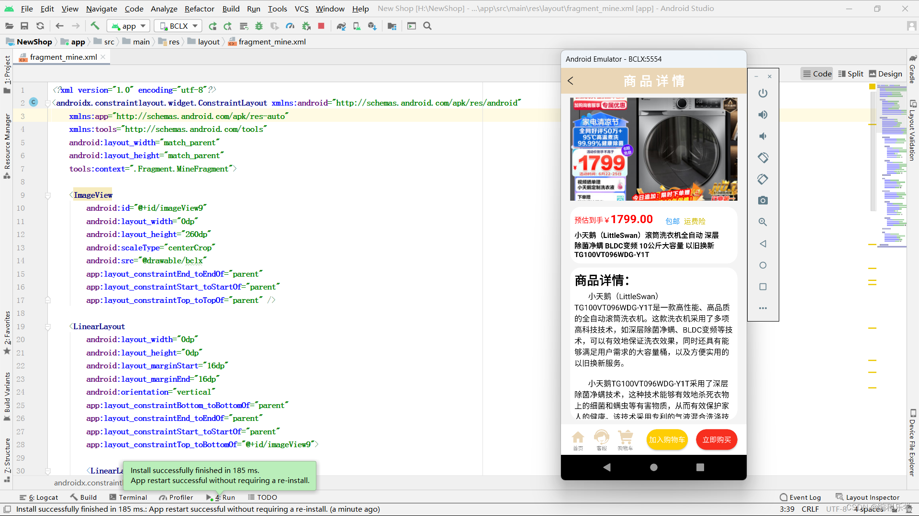Click the Profile app icon
Image resolution: width=919 pixels, height=516 pixels.
[x=290, y=26]
